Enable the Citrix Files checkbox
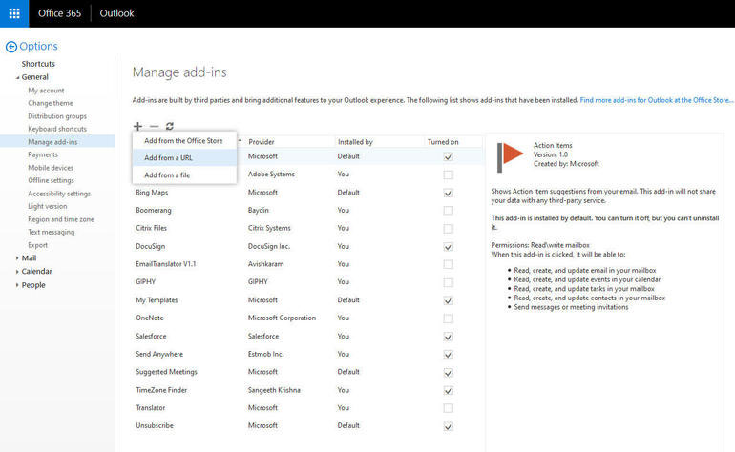735x452 pixels. (x=448, y=229)
